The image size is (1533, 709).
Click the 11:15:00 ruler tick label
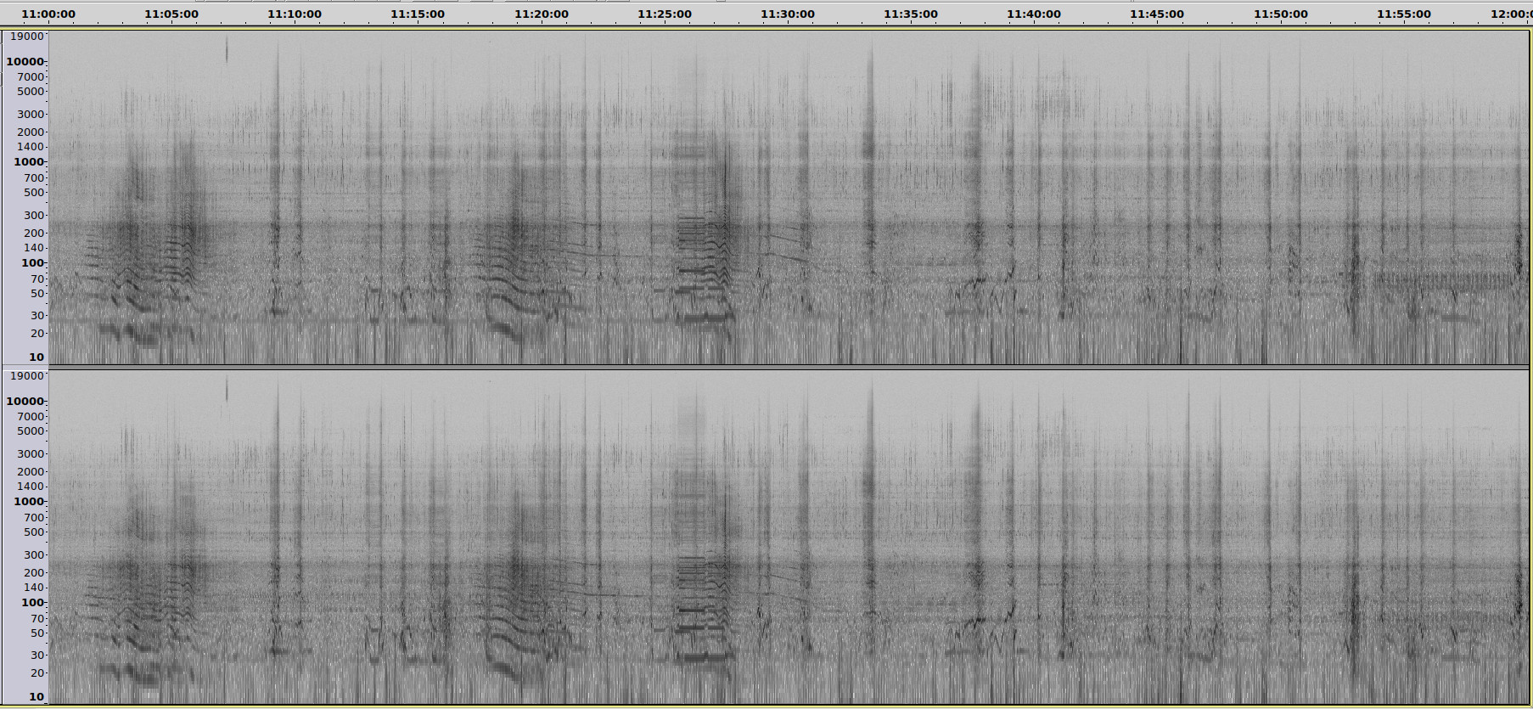click(x=417, y=14)
